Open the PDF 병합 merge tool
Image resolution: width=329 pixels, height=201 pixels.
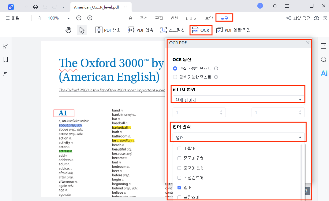pos(108,30)
